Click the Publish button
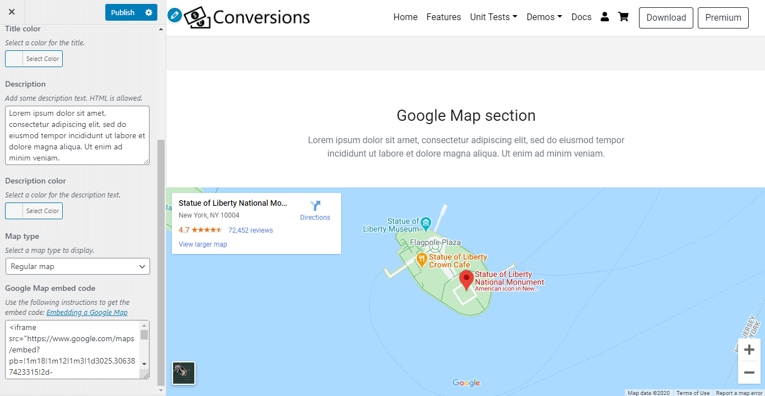Image resolution: width=765 pixels, height=396 pixels. pos(123,12)
